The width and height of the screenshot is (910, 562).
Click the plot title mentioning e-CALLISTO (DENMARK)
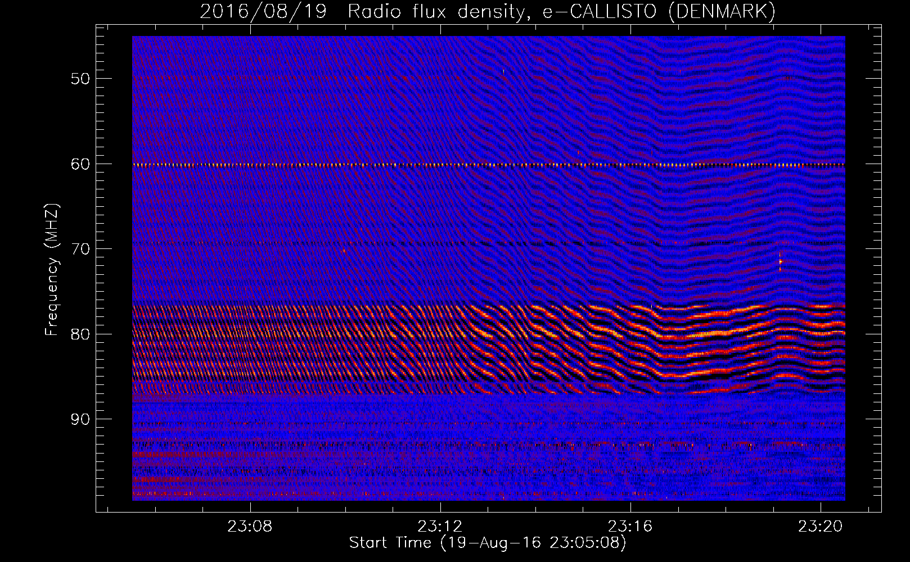488,12
